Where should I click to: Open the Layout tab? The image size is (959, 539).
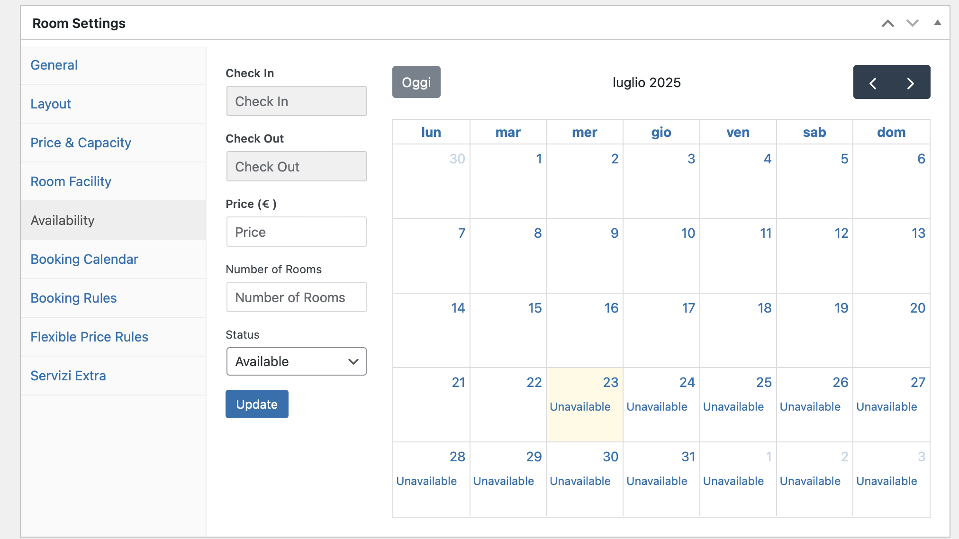pyautogui.click(x=113, y=104)
